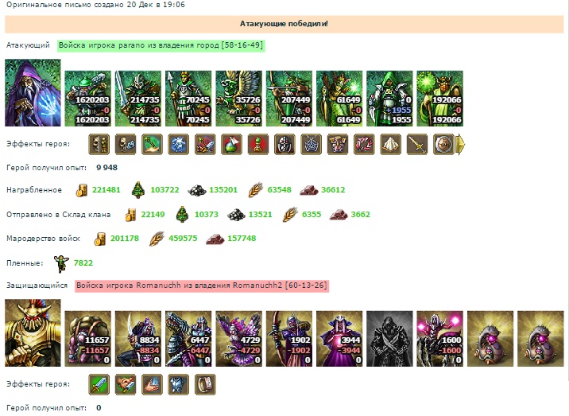
Task: Click the looted gold coins icon 221481
Action: pyautogui.click(x=82, y=190)
